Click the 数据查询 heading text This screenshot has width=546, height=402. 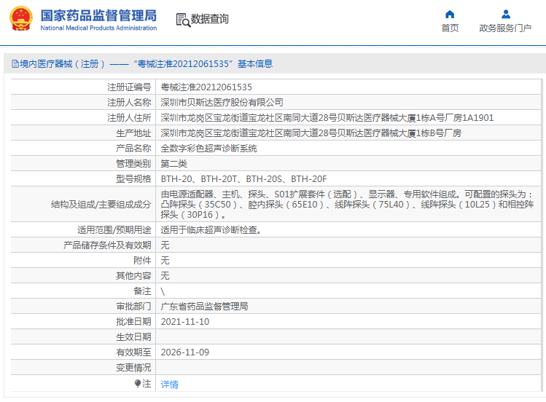click(x=210, y=20)
